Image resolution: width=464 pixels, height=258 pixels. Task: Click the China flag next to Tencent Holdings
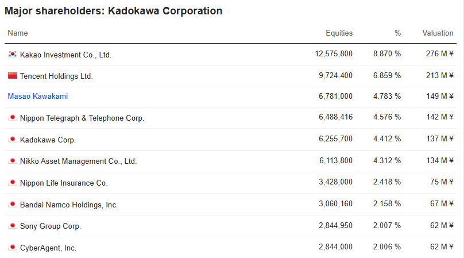[13, 75]
